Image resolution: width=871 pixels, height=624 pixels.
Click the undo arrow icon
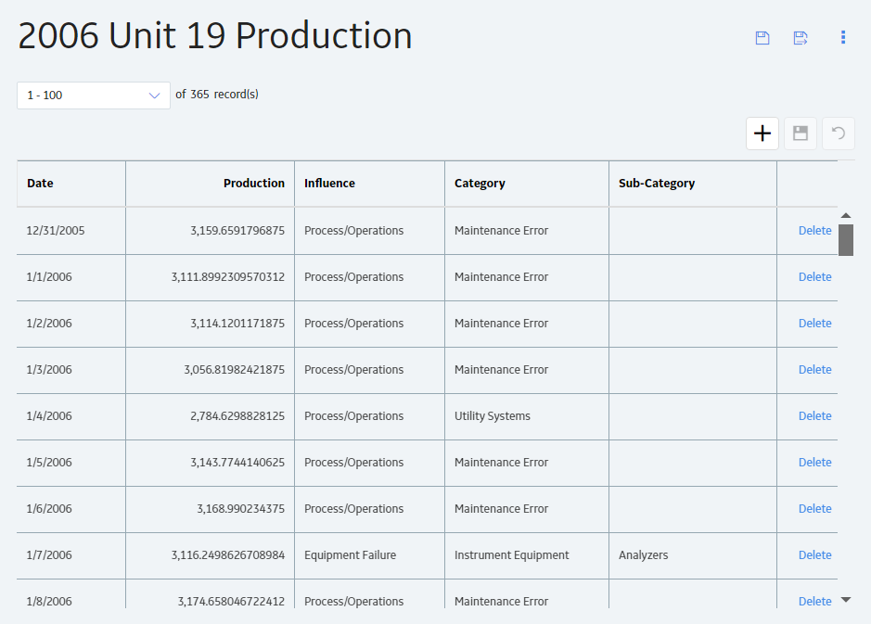point(839,134)
